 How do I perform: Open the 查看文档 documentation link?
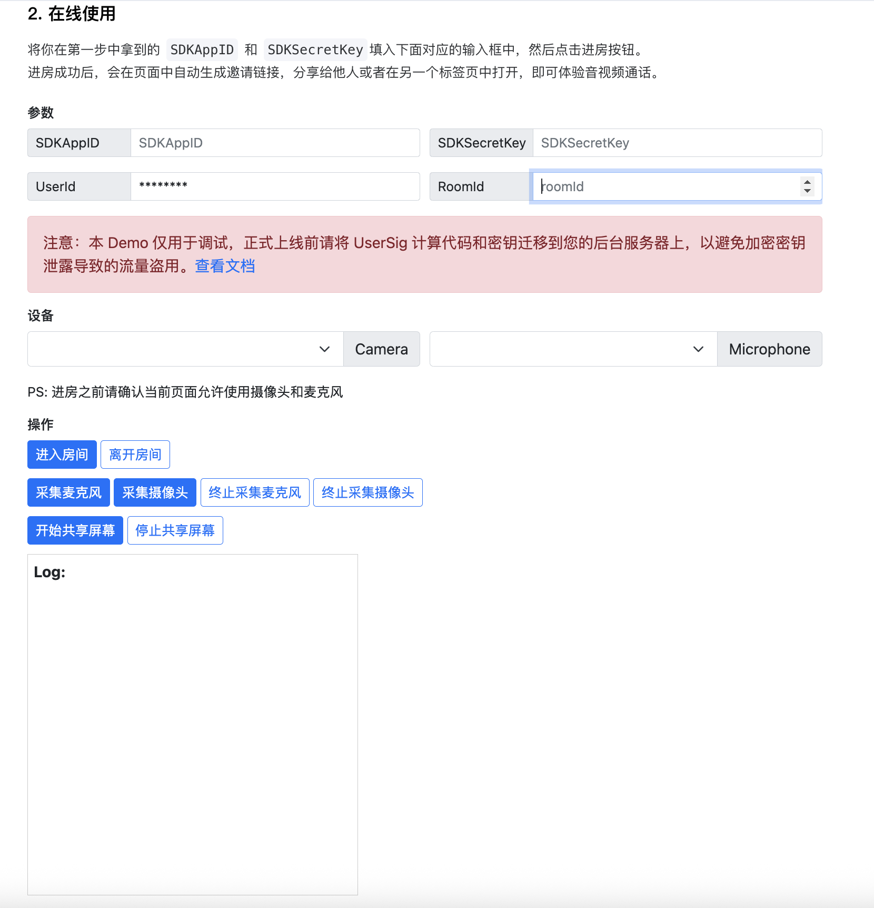pyautogui.click(x=225, y=266)
